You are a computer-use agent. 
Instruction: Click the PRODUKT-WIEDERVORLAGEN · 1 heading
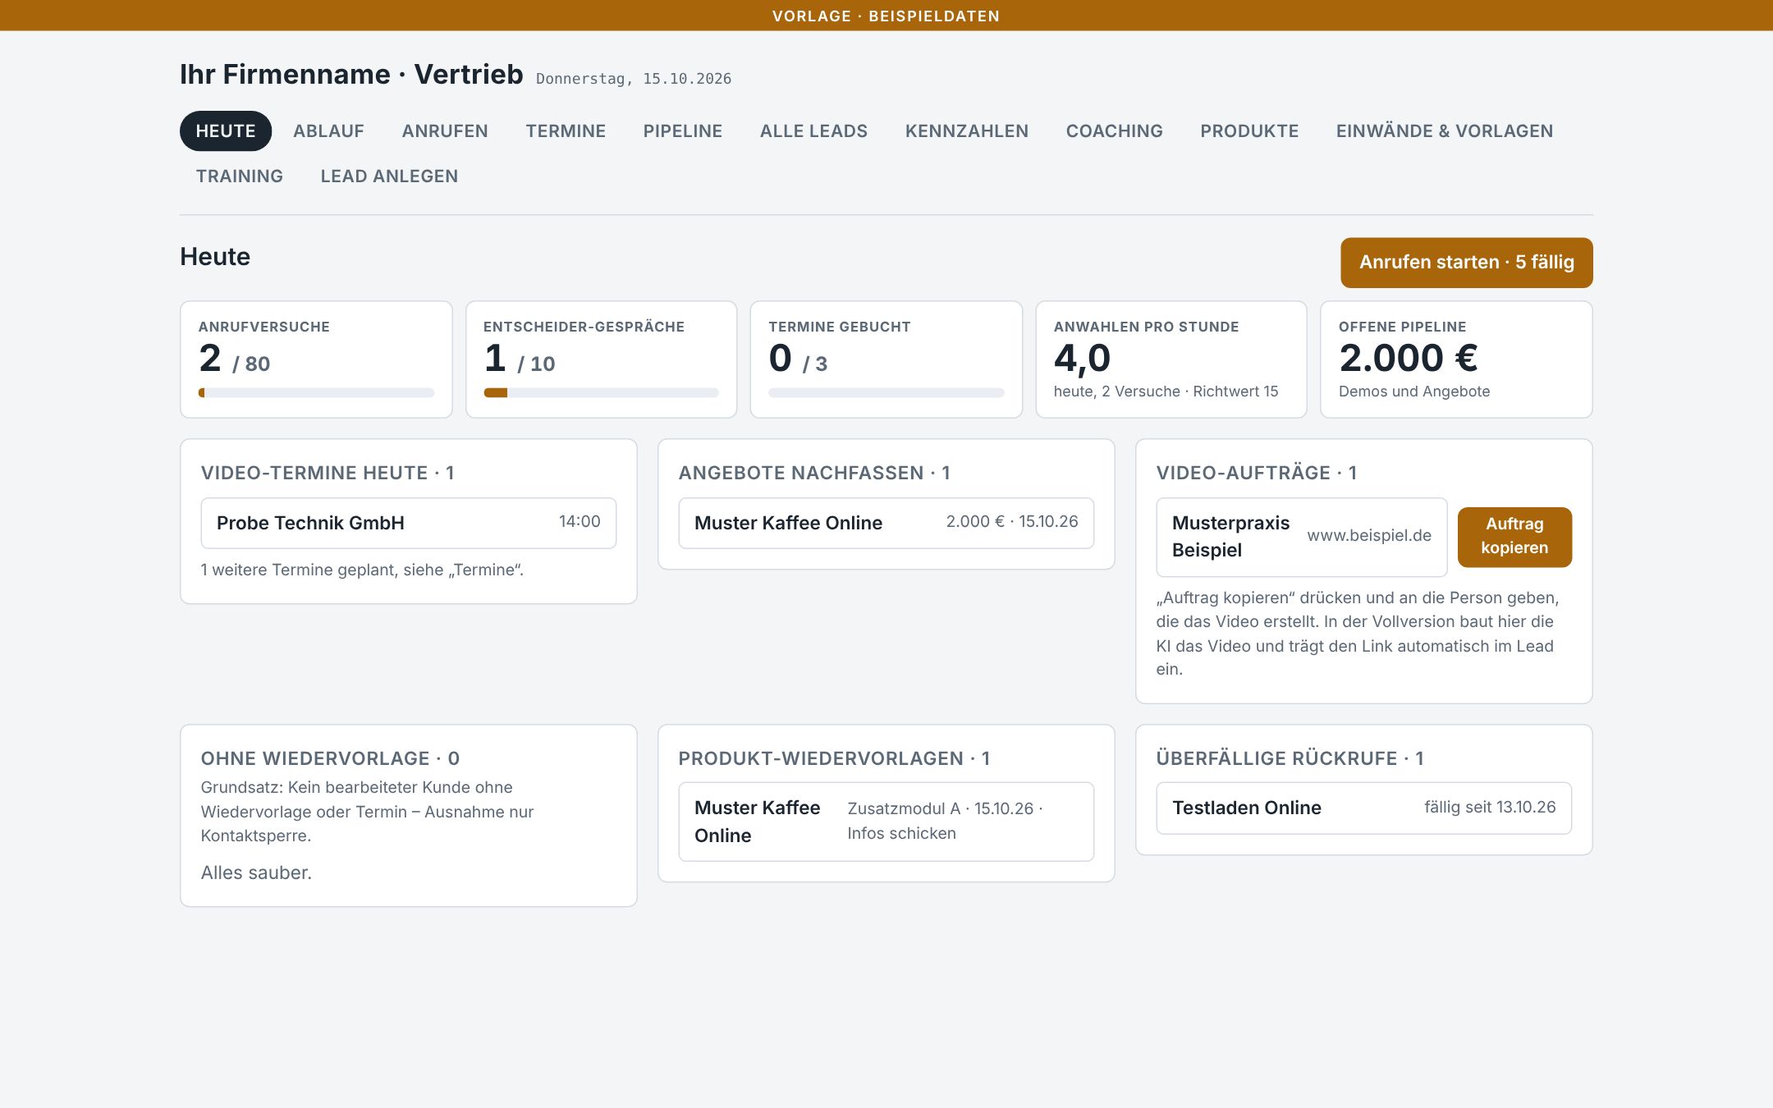(x=834, y=759)
